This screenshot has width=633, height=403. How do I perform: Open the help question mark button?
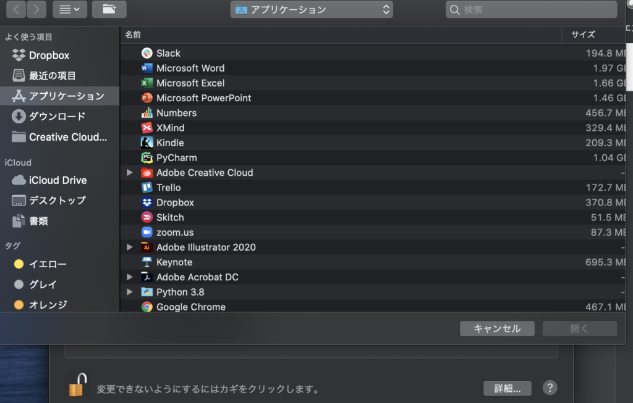coord(550,388)
